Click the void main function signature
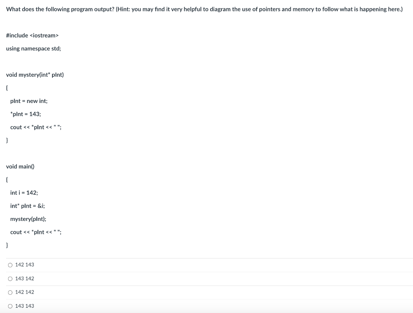Image resolution: width=413 pixels, height=313 pixels. coord(20,166)
